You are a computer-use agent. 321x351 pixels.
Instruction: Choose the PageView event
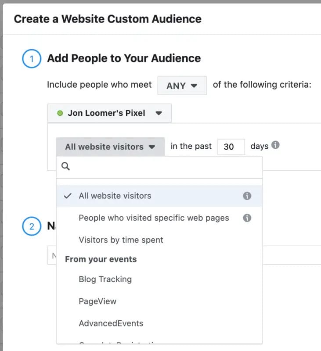pyautogui.click(x=97, y=301)
